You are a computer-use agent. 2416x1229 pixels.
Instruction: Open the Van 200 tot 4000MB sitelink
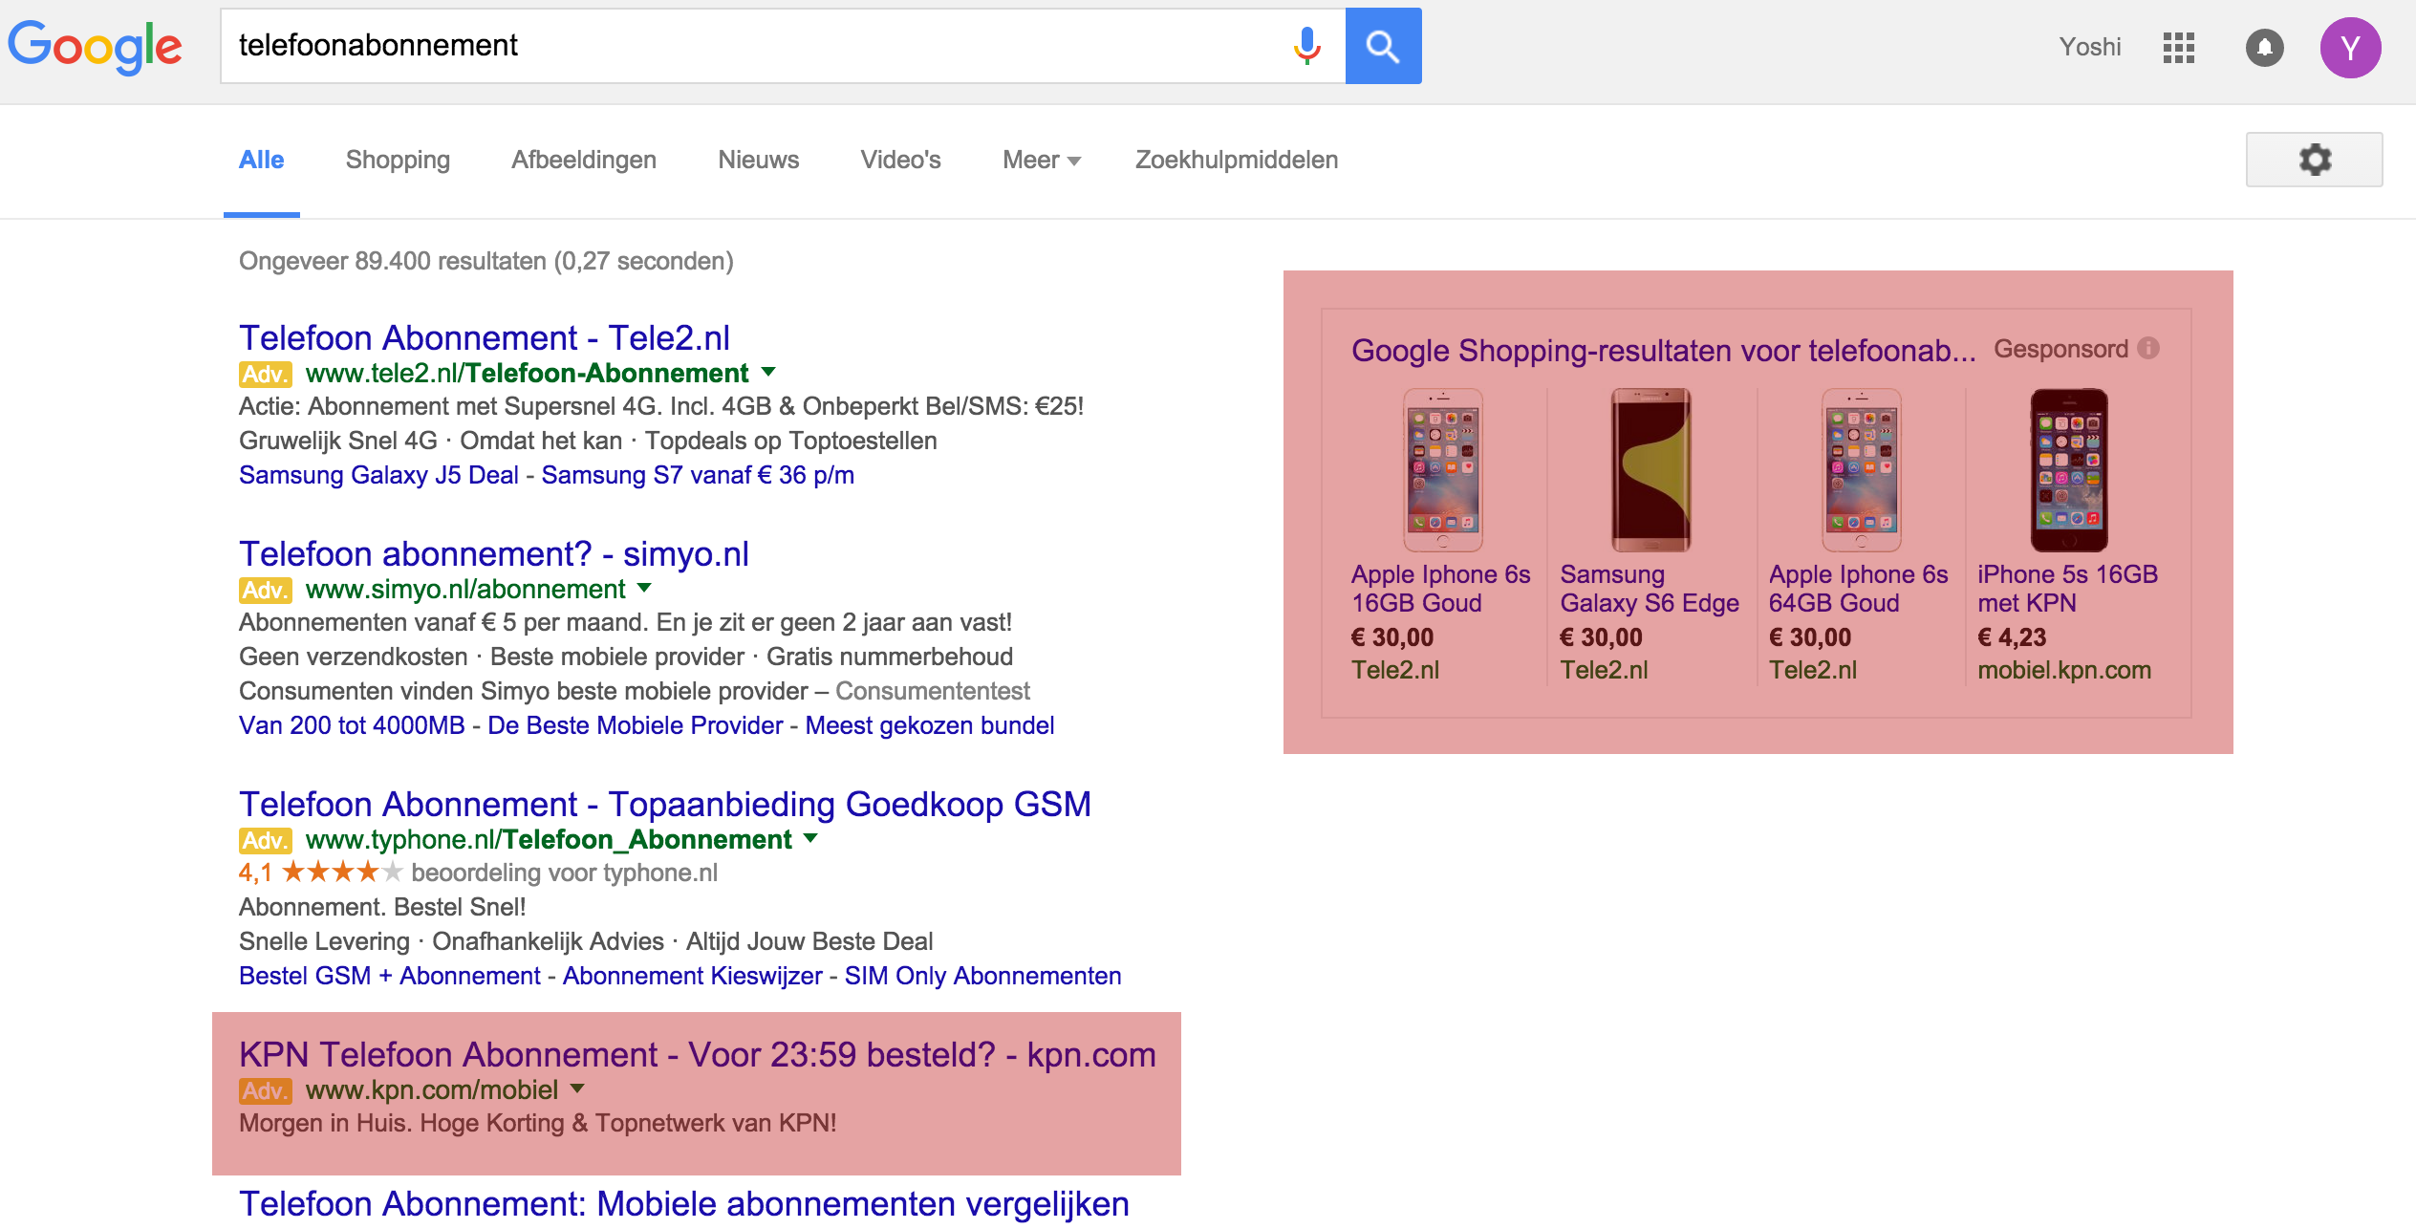(x=352, y=725)
